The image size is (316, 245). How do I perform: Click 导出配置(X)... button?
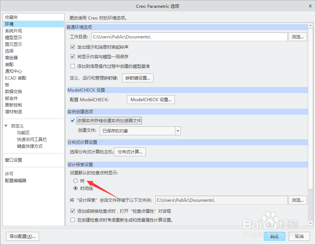click(x=22, y=236)
